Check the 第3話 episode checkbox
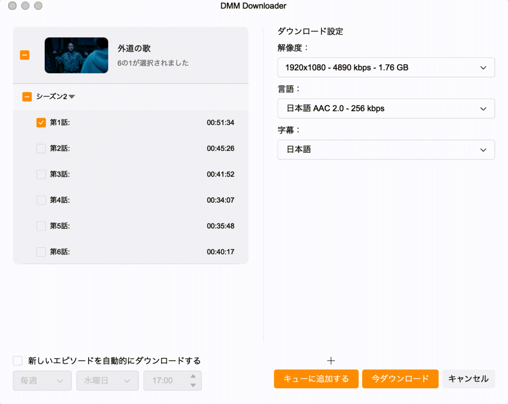Image resolution: width=508 pixels, height=404 pixels. tap(41, 174)
